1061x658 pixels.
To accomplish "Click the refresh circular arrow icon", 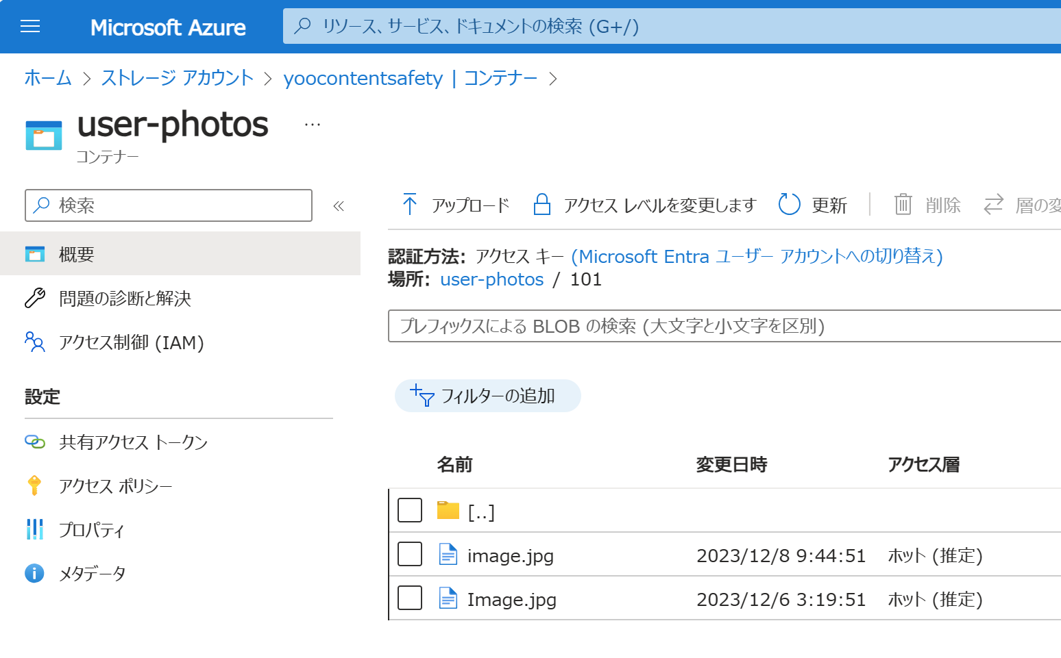I will pyautogui.click(x=790, y=204).
